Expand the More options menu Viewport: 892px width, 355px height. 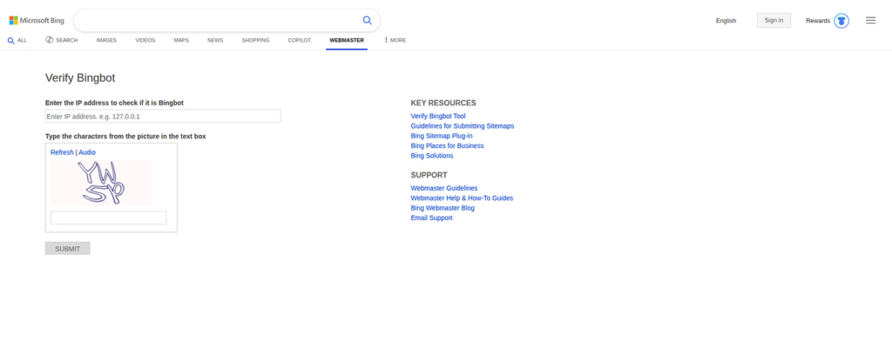click(395, 40)
